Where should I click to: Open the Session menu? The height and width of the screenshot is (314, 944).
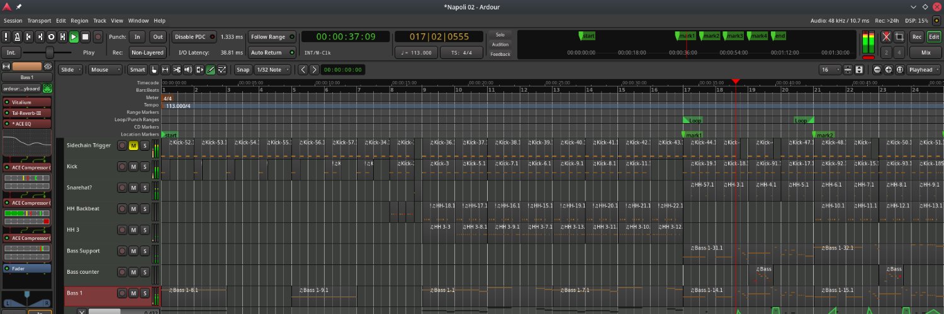(13, 21)
